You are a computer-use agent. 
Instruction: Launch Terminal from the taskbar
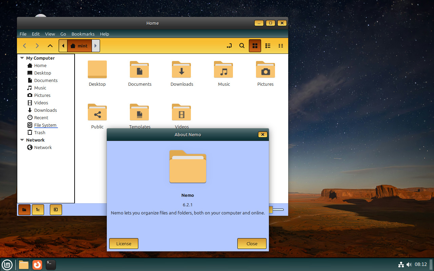tap(51, 265)
